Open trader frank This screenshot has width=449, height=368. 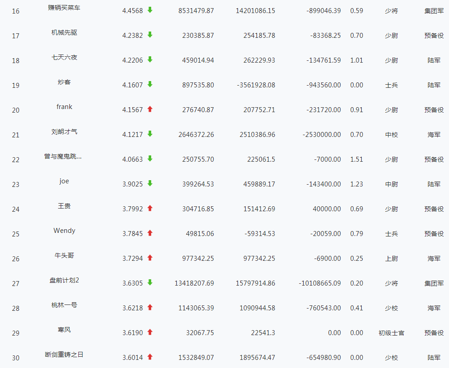click(64, 107)
